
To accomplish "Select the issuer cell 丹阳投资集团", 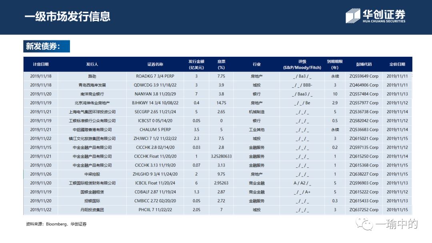I will click(92, 210).
